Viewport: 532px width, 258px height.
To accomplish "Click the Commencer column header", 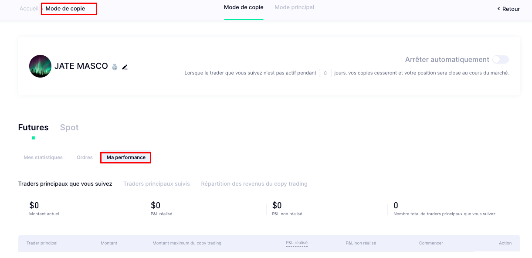I will (431, 243).
